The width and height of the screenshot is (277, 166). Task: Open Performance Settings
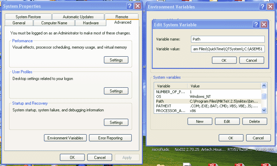116,60
